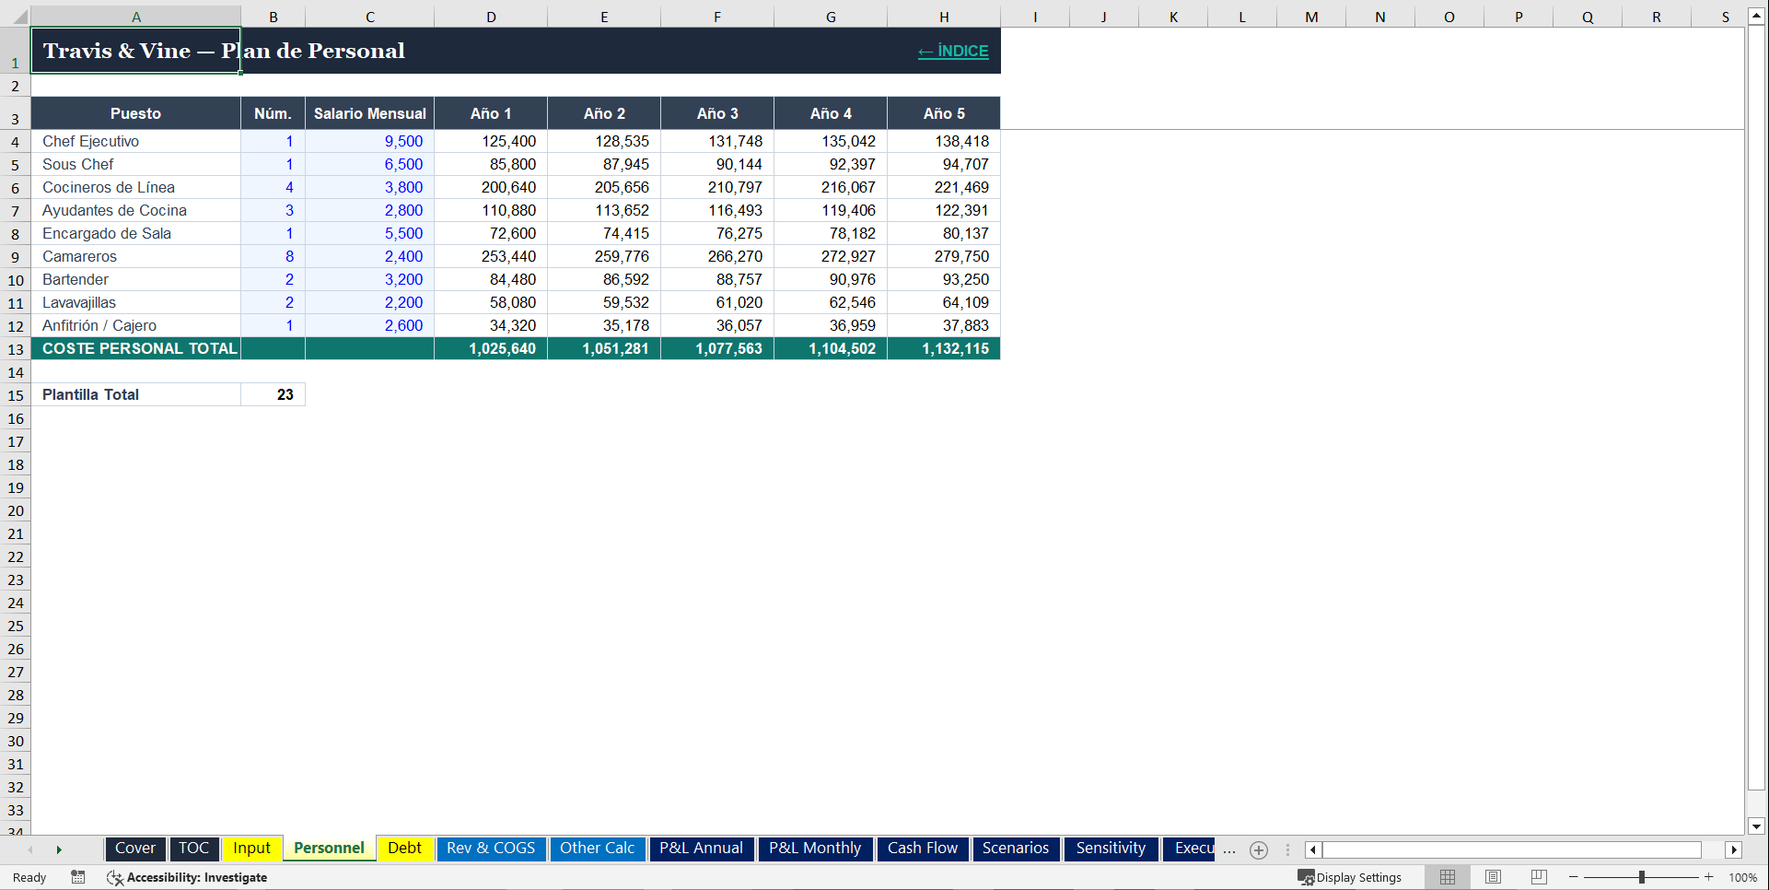Zoom out with the minus button

pos(1574,877)
